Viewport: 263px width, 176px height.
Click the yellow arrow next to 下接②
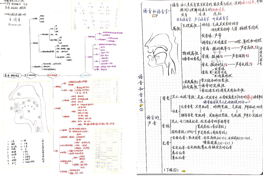tap(184, 171)
